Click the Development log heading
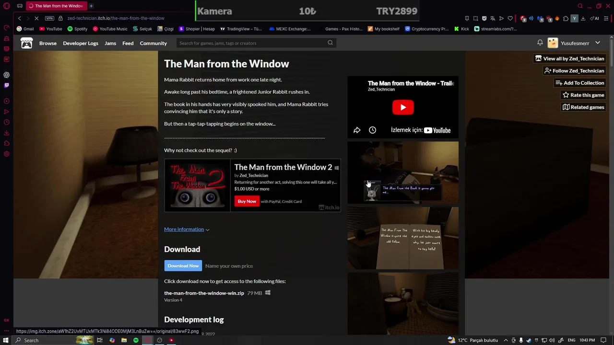 194,320
